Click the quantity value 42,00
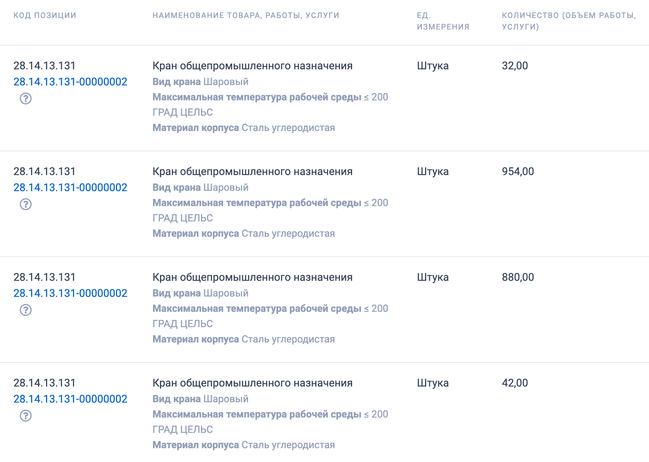Viewport: 649px width, 462px height. pyautogui.click(x=515, y=383)
